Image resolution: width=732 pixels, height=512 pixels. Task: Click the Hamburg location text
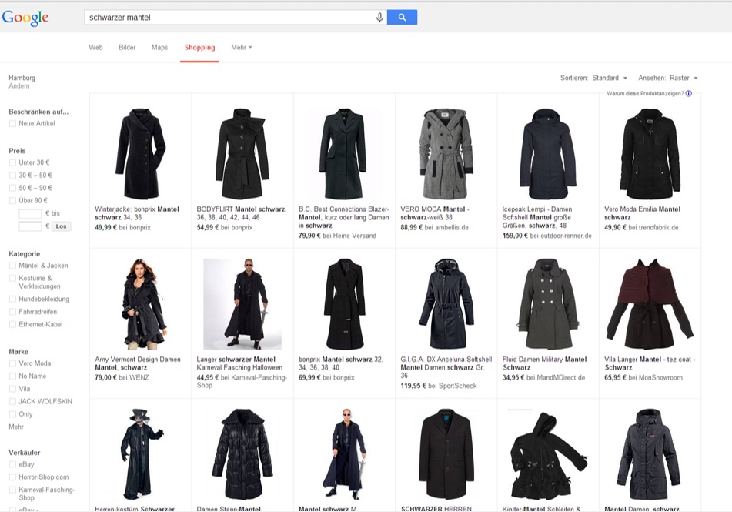22,78
